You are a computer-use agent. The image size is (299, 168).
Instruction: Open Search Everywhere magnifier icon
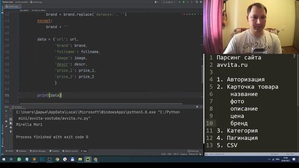click(197, 2)
